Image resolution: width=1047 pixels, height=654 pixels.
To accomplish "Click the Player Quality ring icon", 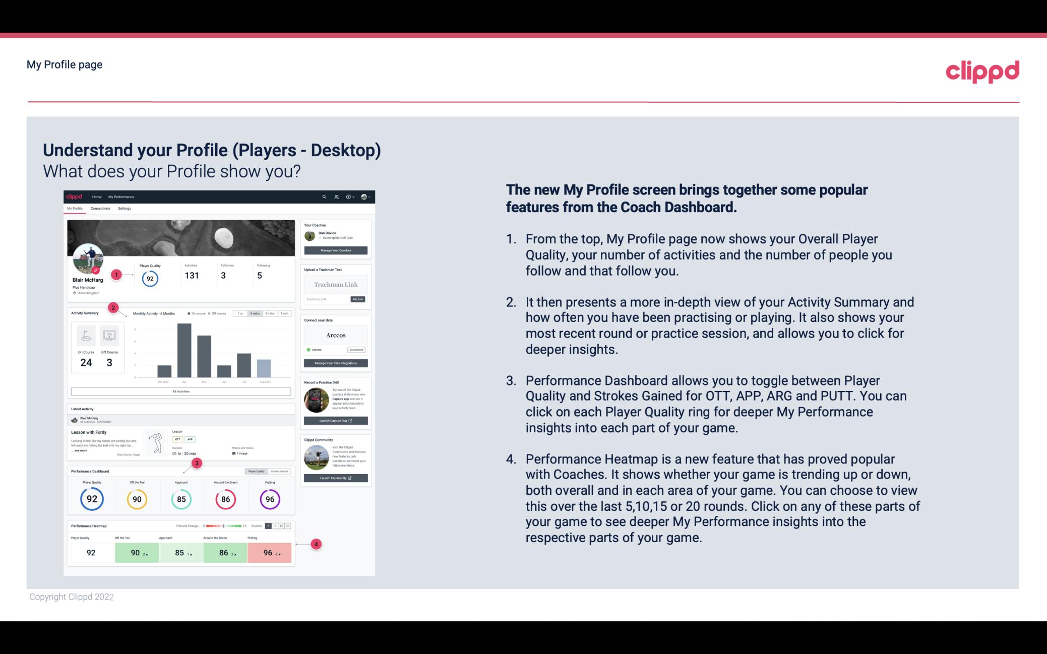I will tap(92, 499).
